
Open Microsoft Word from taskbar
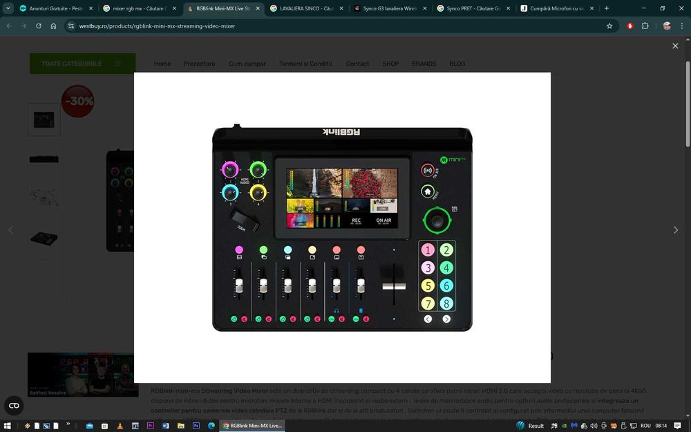click(166, 426)
